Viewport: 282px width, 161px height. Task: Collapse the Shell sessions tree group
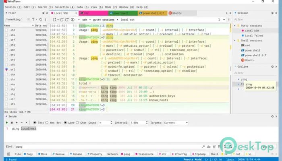point(235,40)
